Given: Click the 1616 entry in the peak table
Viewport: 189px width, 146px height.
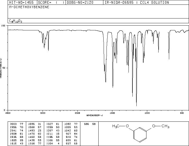Looking at the screenshot, I should click(x=13, y=143).
